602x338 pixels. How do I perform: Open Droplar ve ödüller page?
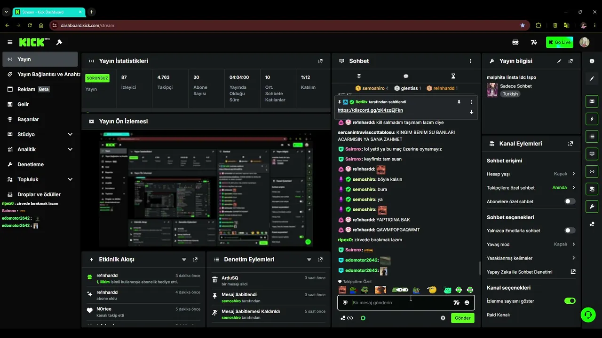(40, 194)
